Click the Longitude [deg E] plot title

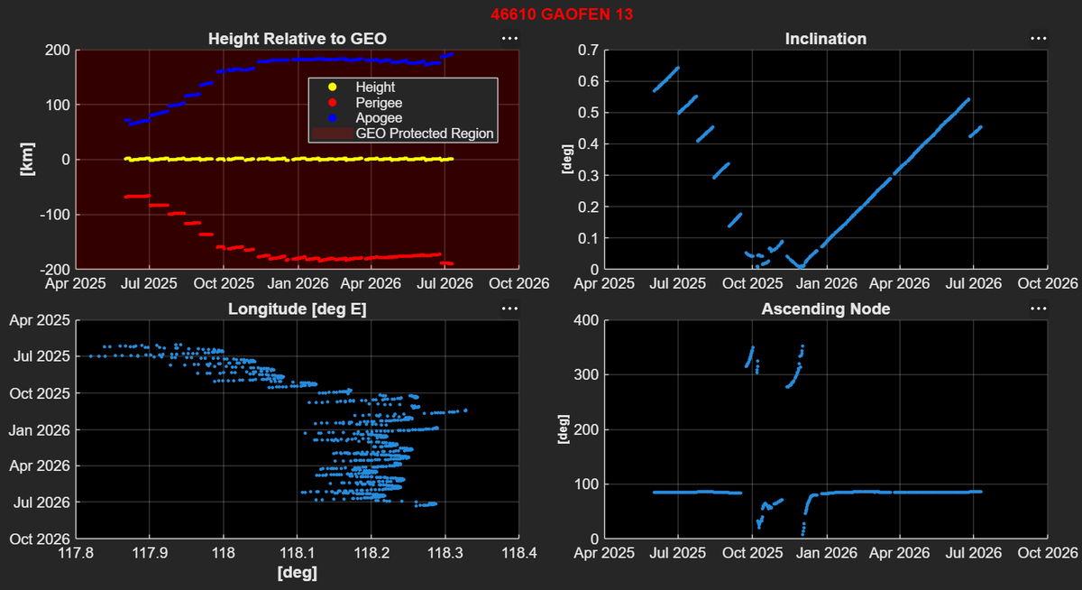(298, 309)
